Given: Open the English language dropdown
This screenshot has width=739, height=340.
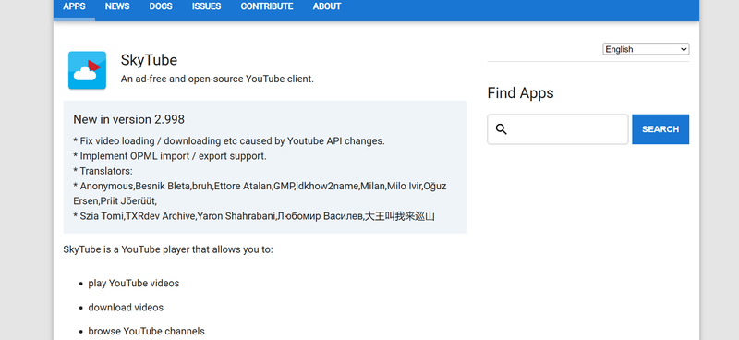Looking at the screenshot, I should 646,49.
